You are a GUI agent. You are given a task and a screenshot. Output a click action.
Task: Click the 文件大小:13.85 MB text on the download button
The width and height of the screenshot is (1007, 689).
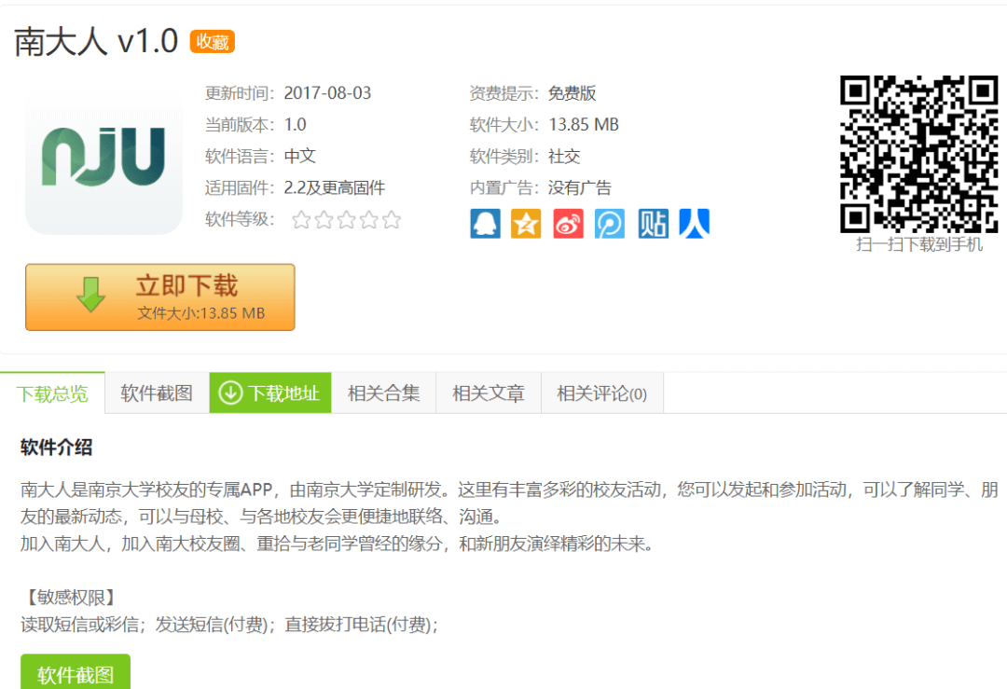[x=201, y=313]
